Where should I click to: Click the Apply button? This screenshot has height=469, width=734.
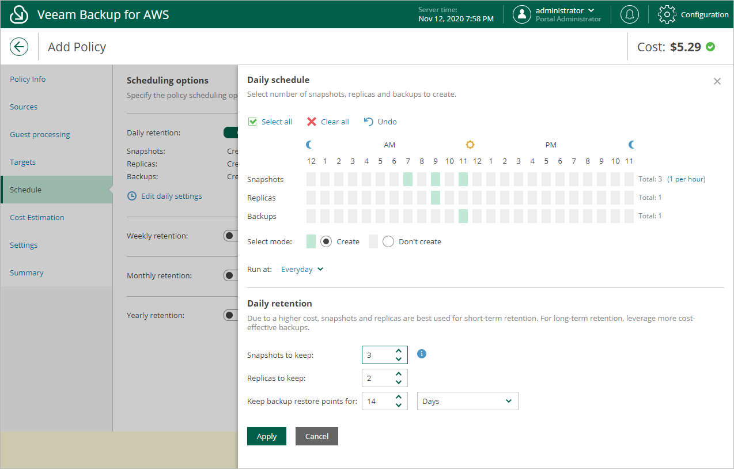click(x=267, y=436)
